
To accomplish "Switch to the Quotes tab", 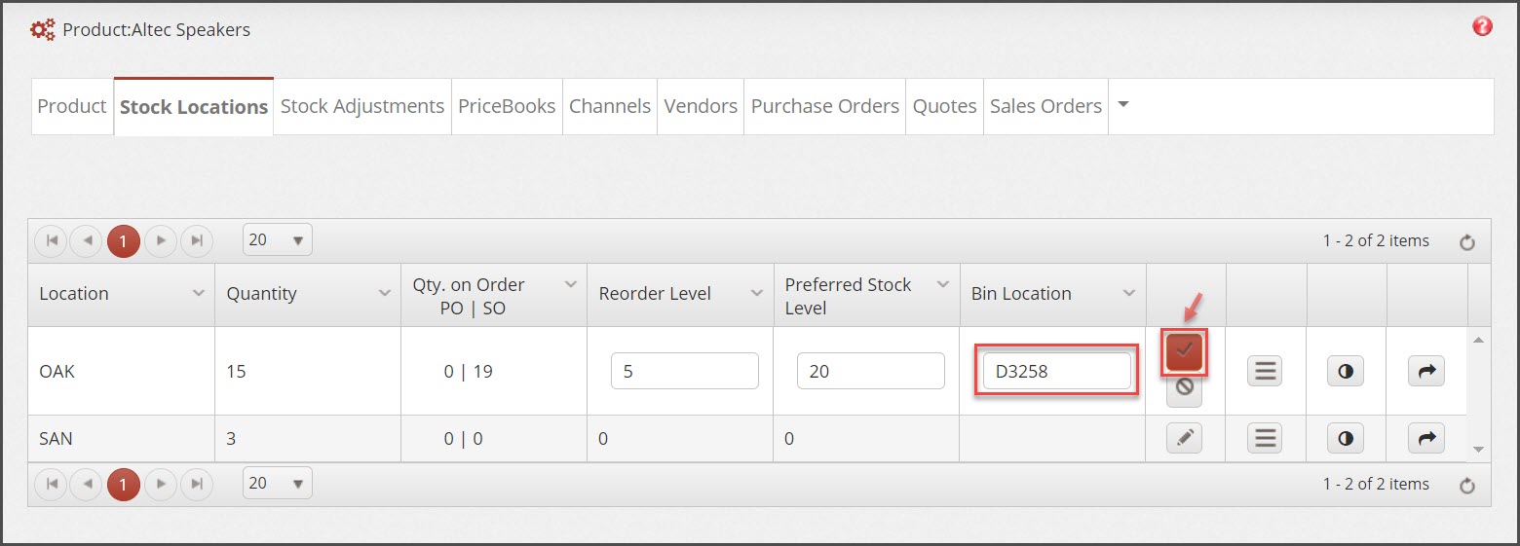I will 945,106.
